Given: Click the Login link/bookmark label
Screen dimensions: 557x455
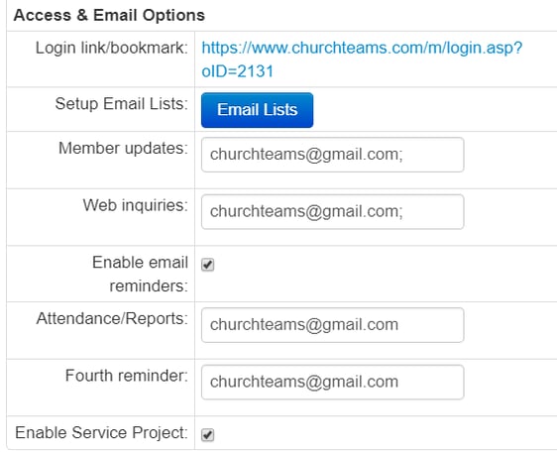Looking at the screenshot, I should [112, 48].
